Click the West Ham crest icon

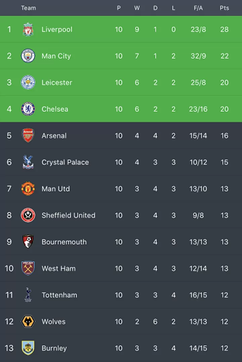(28, 268)
